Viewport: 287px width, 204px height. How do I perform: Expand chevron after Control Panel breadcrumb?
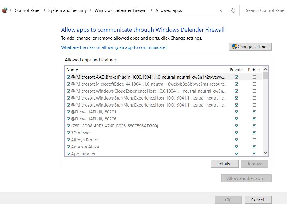click(44, 10)
